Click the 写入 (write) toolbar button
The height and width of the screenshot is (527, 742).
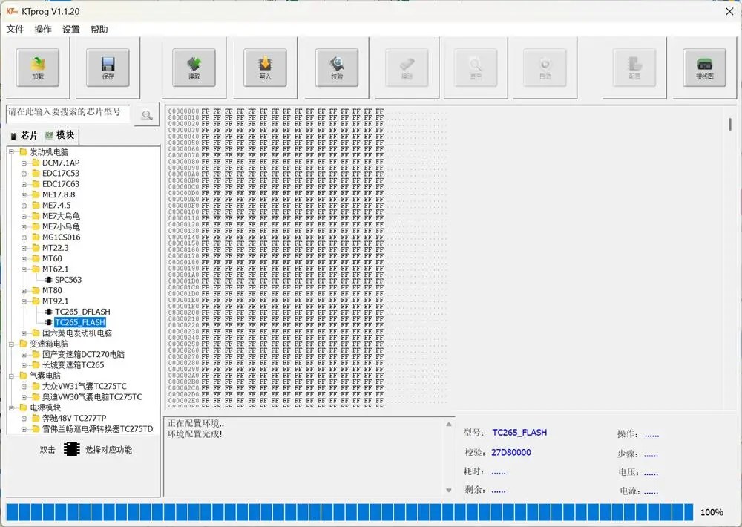[265, 68]
